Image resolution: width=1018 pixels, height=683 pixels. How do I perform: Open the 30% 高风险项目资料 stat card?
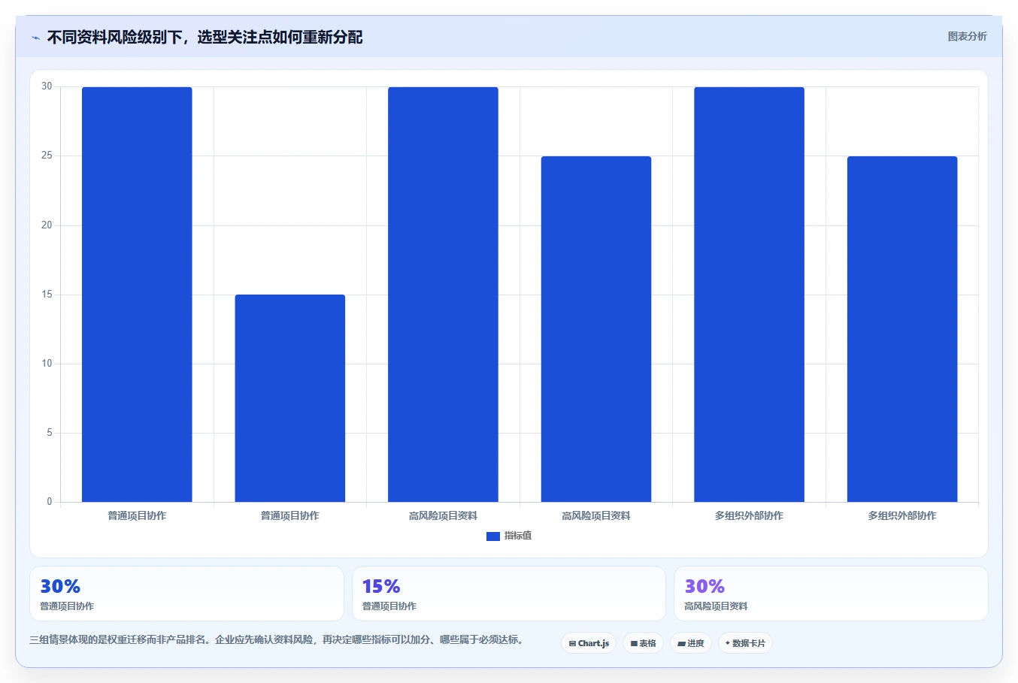pyautogui.click(x=831, y=594)
